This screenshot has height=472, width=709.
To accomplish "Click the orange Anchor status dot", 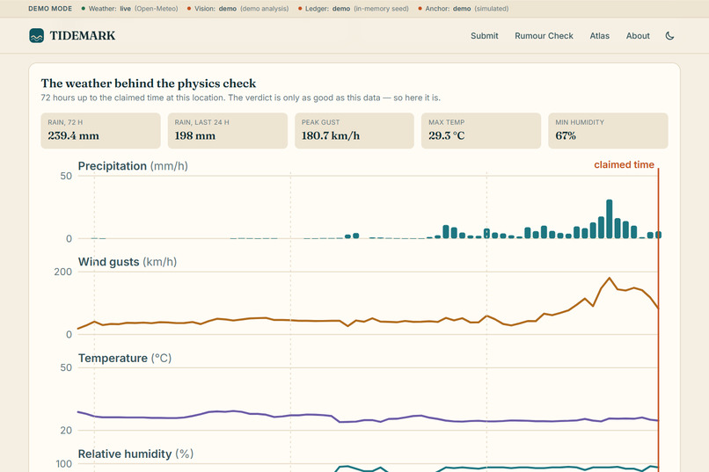I will [420, 9].
